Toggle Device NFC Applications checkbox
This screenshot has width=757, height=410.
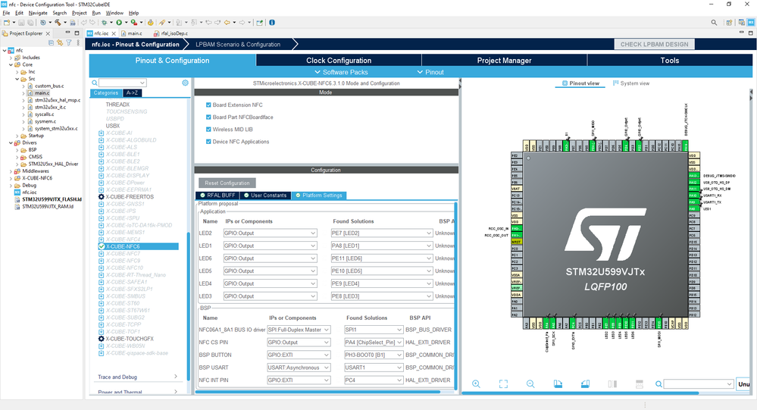[208, 142]
